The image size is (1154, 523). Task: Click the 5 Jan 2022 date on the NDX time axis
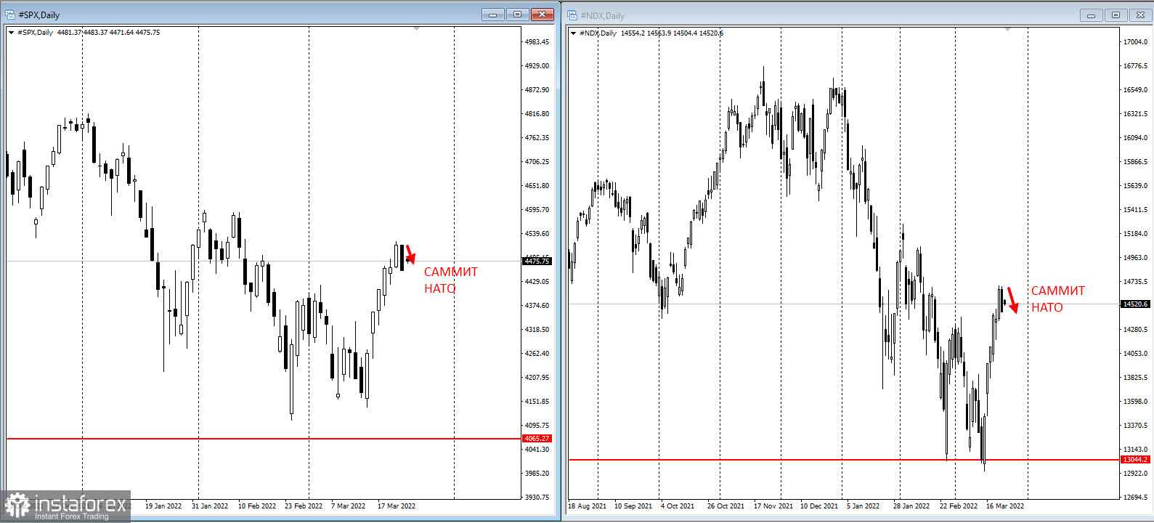pos(863,506)
